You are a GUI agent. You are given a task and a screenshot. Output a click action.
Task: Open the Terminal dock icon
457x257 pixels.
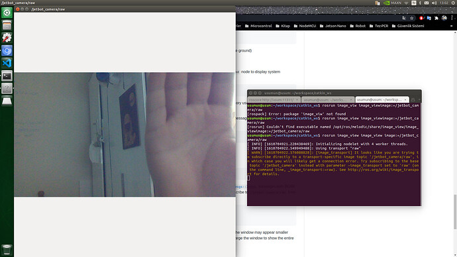tap(7, 76)
